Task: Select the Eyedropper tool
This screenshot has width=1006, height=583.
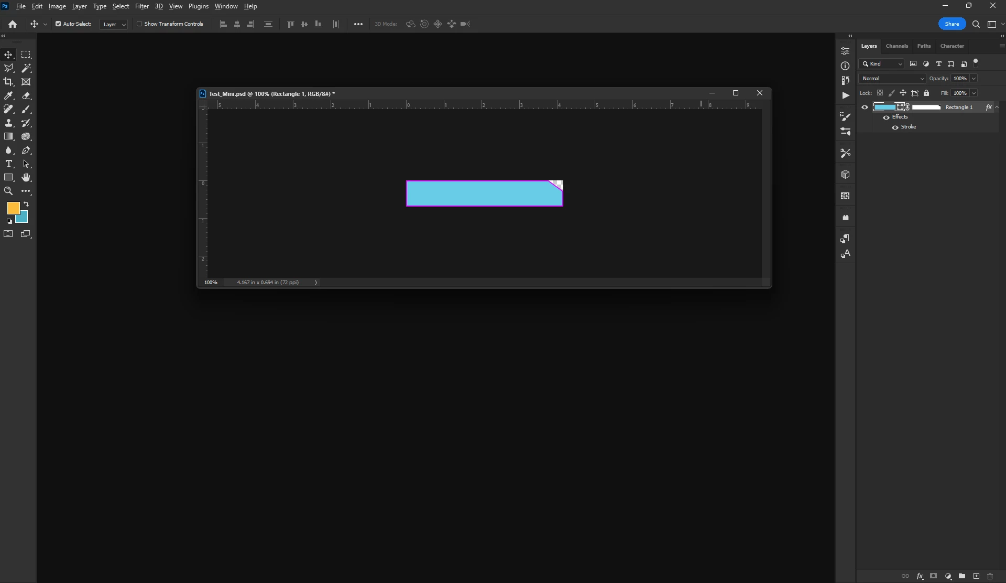Action: (8, 95)
